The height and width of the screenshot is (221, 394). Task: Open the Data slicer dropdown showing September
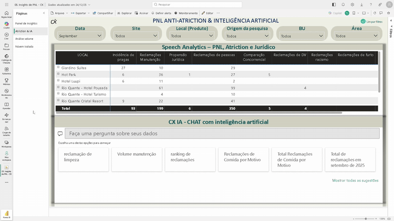(x=80, y=36)
